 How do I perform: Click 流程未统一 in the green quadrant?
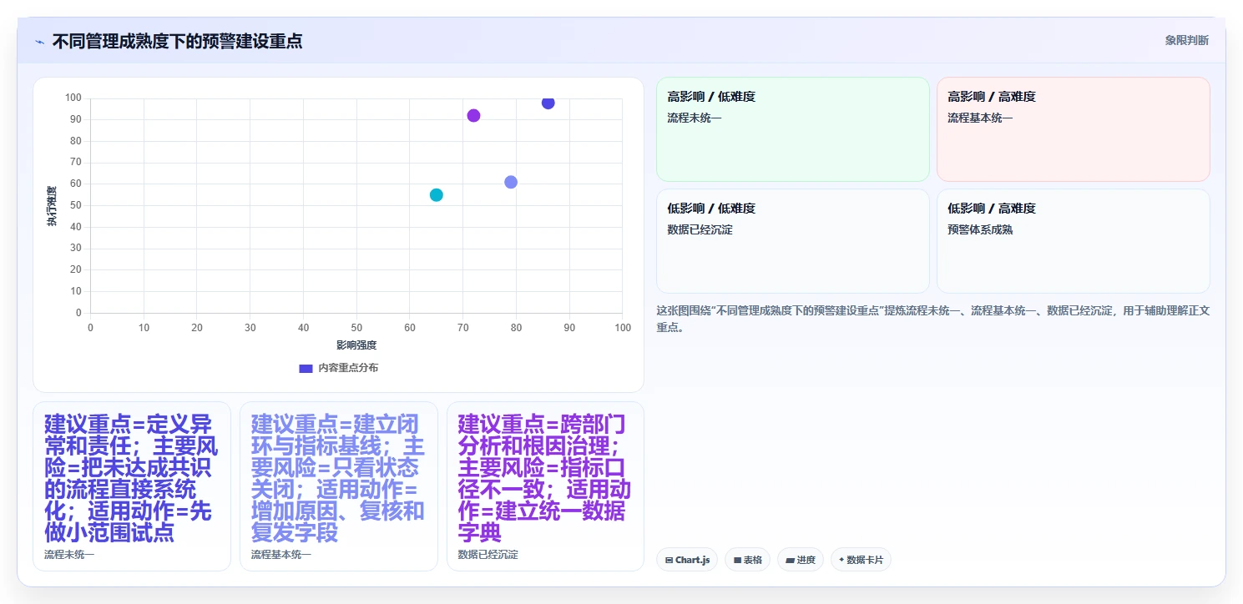(695, 118)
